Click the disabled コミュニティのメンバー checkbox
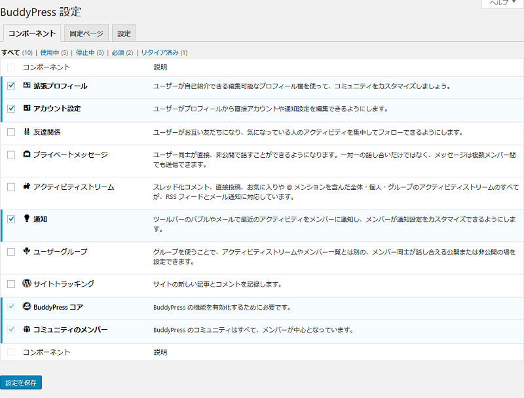524x398 pixels. [11, 330]
